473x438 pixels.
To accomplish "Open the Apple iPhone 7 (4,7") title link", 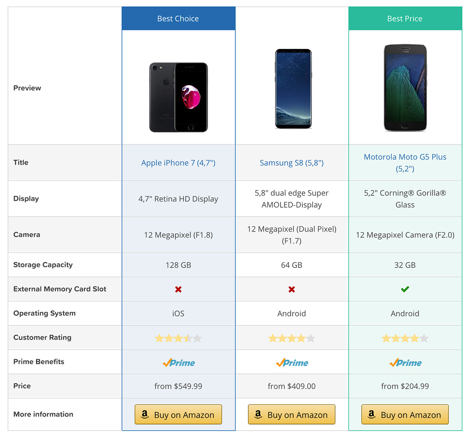I will pos(178,163).
